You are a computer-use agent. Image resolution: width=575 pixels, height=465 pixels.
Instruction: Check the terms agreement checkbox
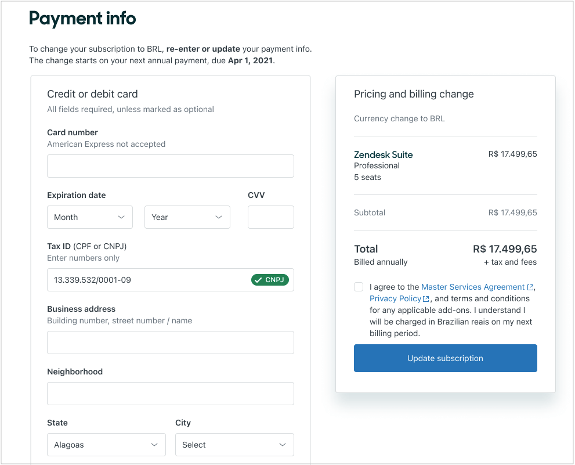click(358, 287)
